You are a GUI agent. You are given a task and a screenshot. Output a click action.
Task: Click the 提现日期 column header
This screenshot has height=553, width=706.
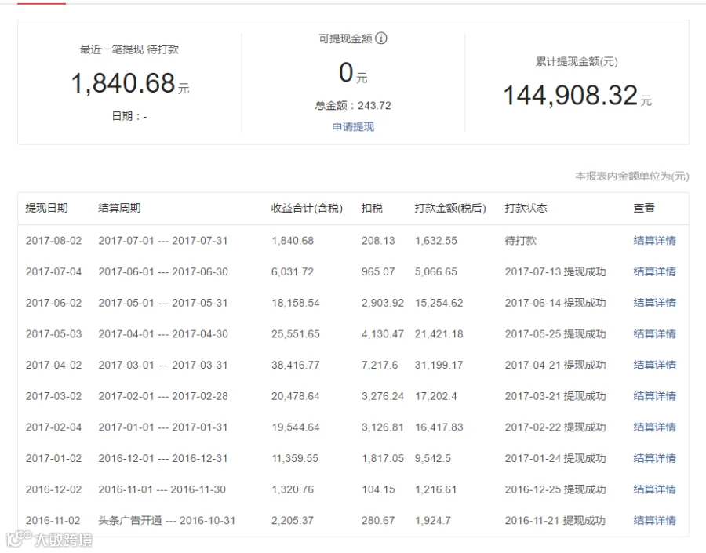[46, 208]
